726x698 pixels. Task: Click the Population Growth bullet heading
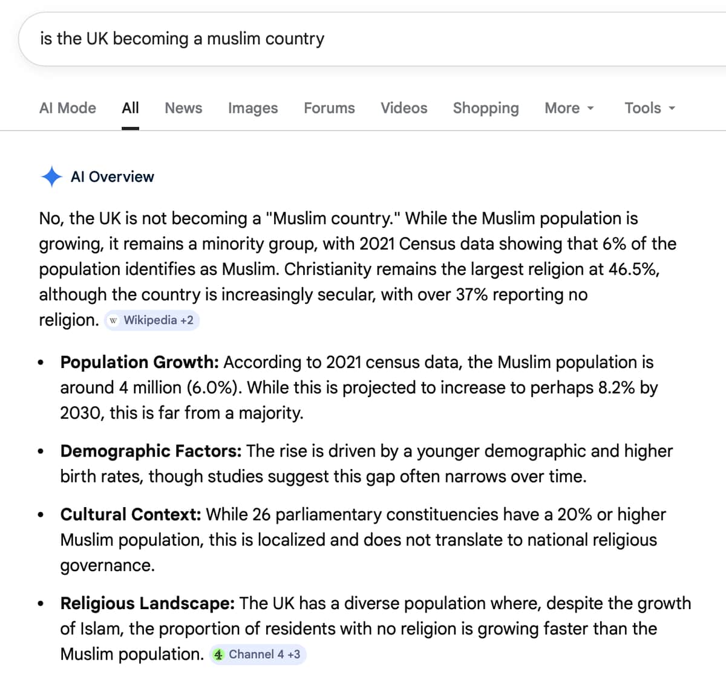click(139, 362)
